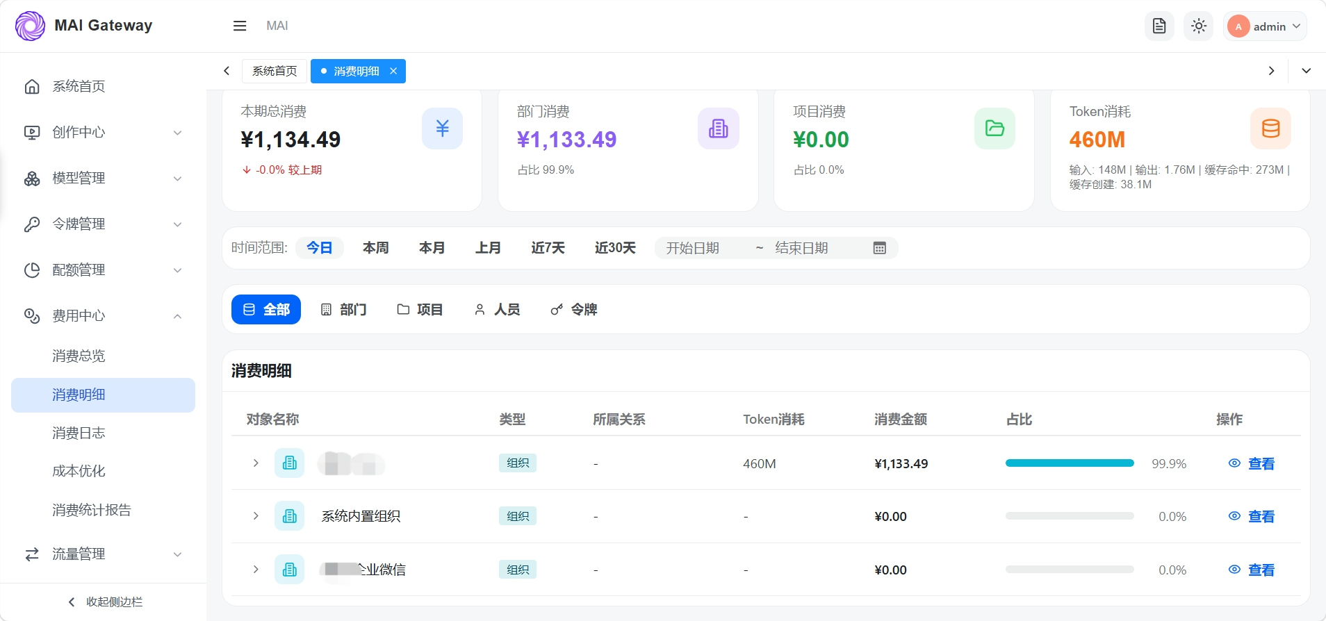This screenshot has width=1326, height=621.
Task: Expand the 令牌管理 menu
Action: (103, 224)
